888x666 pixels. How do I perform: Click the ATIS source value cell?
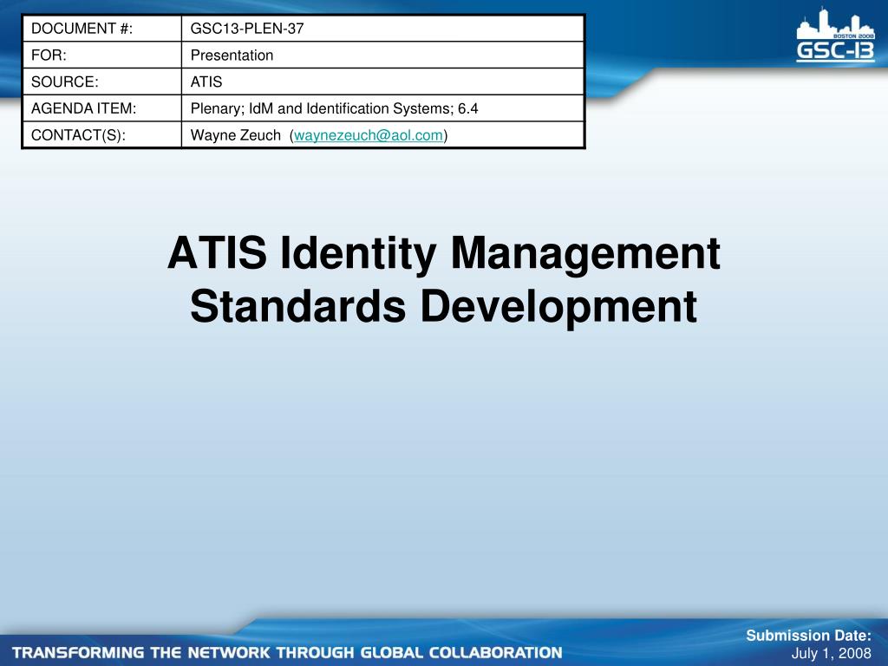click(382, 82)
